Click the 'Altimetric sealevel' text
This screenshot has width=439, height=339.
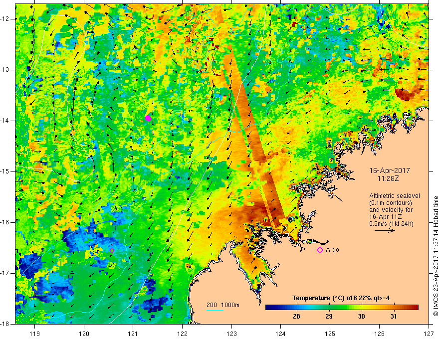click(x=395, y=196)
